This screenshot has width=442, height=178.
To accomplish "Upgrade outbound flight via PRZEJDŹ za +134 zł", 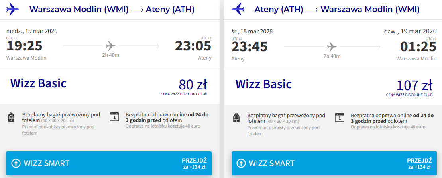I will (x=194, y=163).
